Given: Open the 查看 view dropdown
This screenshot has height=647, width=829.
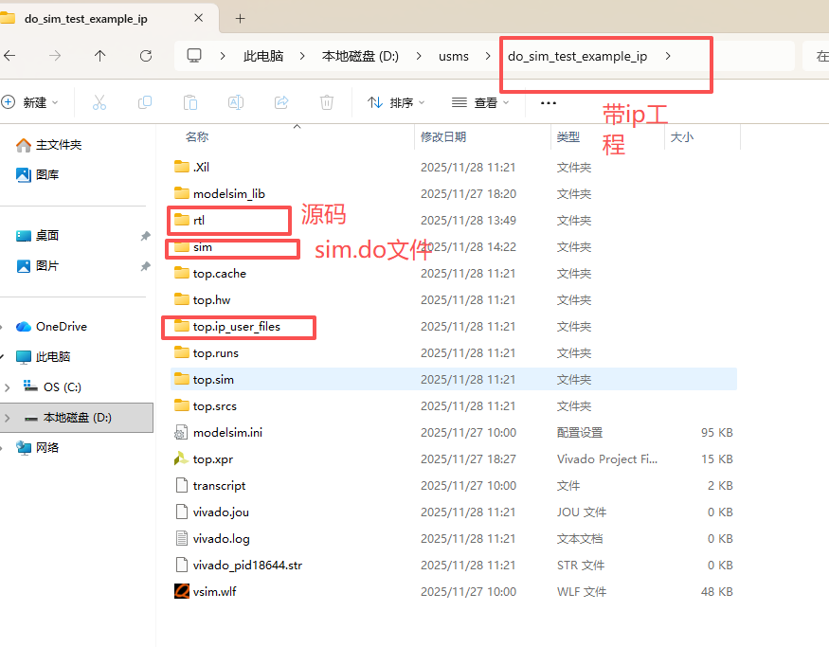Looking at the screenshot, I should [480, 102].
